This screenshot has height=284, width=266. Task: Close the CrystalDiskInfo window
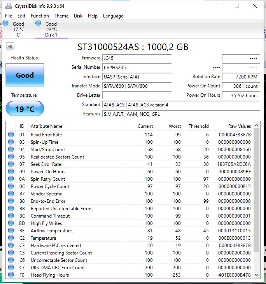tap(255, 6)
